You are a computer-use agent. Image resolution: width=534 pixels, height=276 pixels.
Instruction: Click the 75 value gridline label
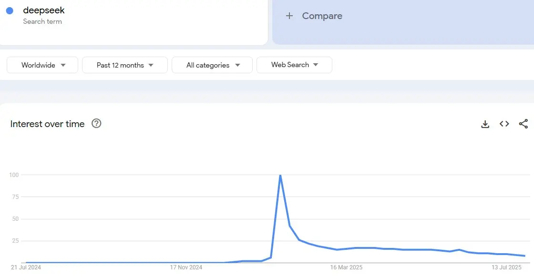coord(15,197)
